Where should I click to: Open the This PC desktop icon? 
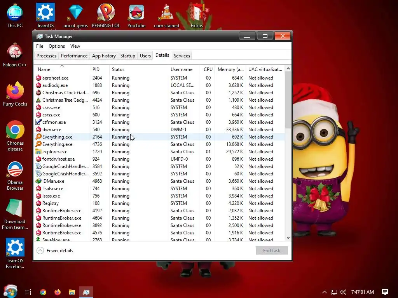point(15,15)
